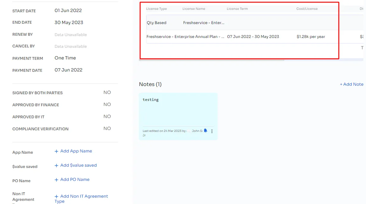Image resolution: width=366 pixels, height=204 pixels.
Task: Click the truncated Freshservice - Enter... license name
Action: point(203,23)
